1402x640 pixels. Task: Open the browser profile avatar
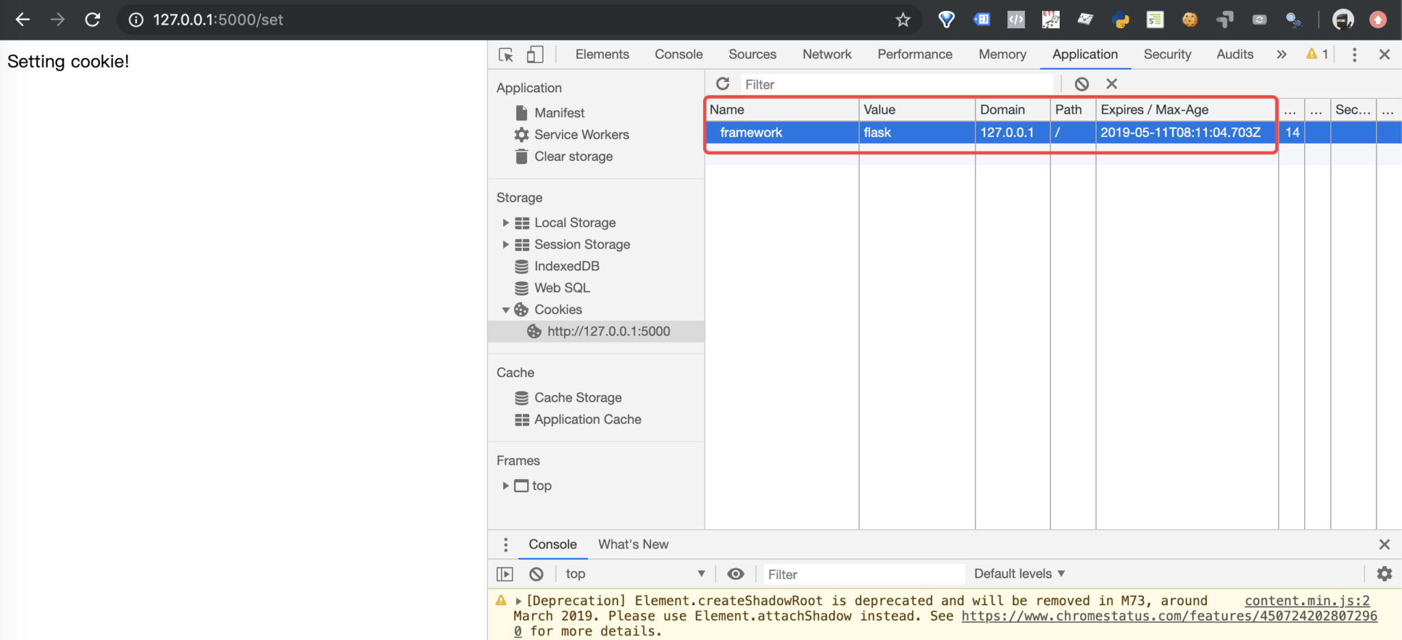(1342, 20)
